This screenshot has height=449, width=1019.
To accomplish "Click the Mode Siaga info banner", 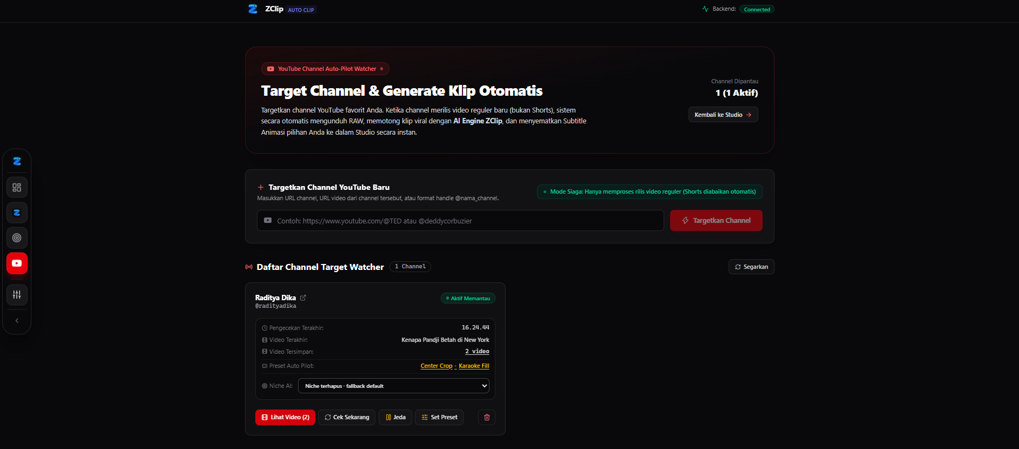I will 650,192.
